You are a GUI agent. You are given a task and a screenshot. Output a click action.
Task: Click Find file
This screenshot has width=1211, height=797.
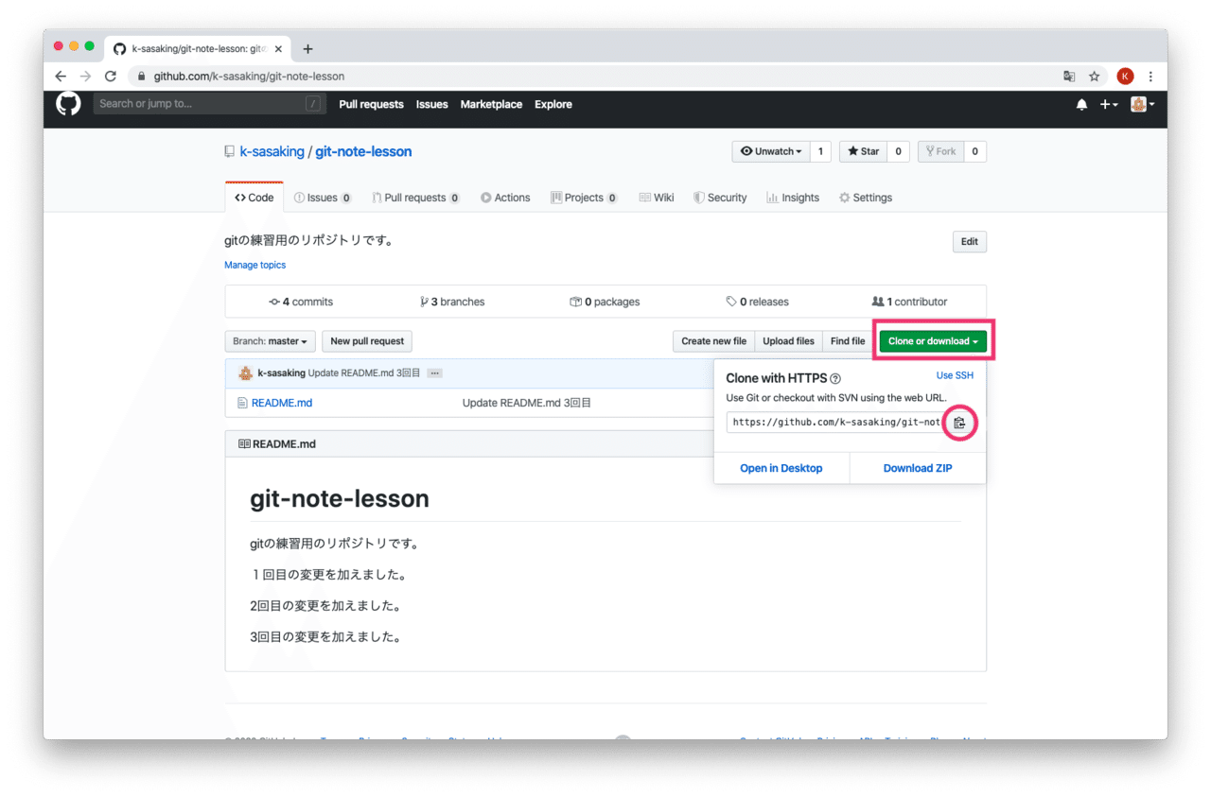click(848, 341)
